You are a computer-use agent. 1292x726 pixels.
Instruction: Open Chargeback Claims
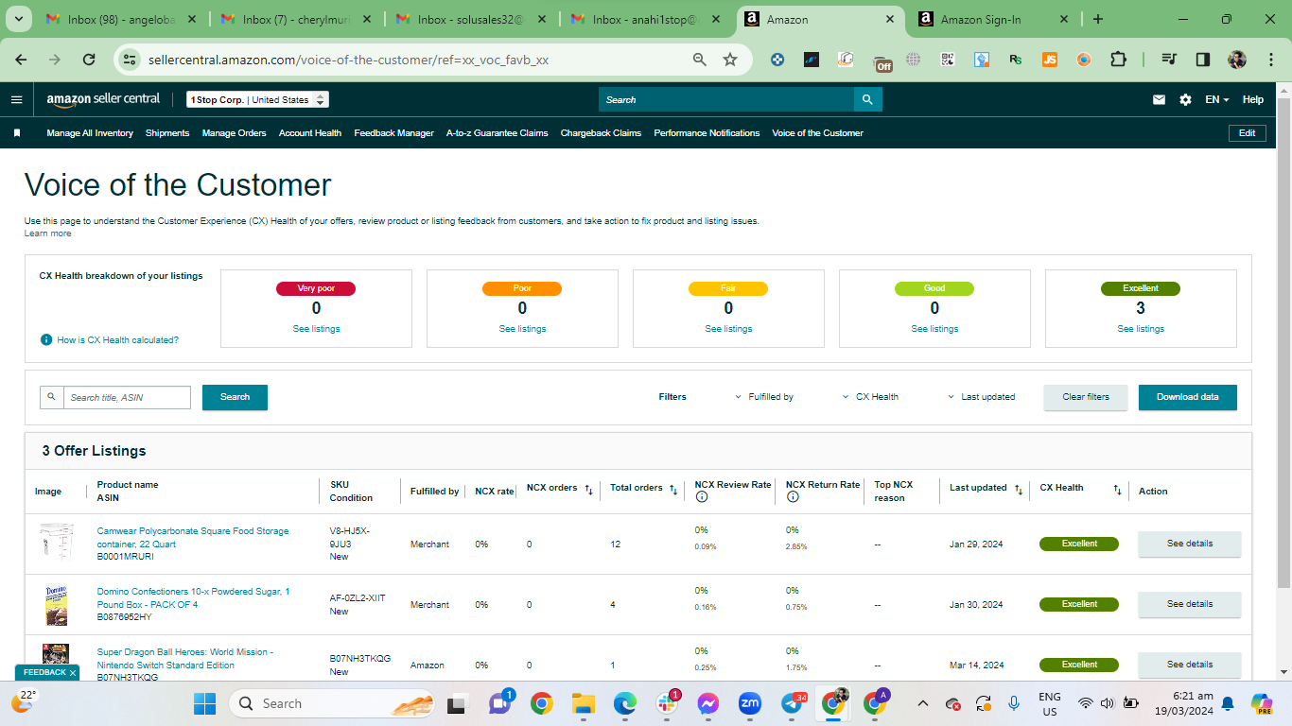pyautogui.click(x=601, y=133)
